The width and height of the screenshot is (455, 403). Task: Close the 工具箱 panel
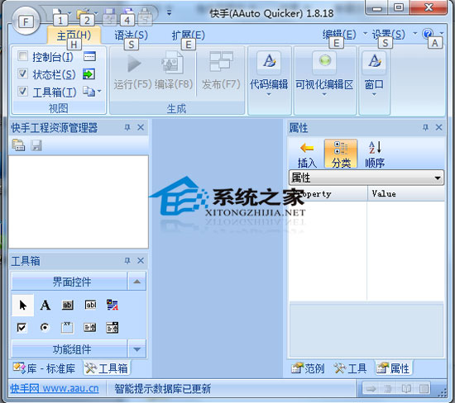point(141,261)
